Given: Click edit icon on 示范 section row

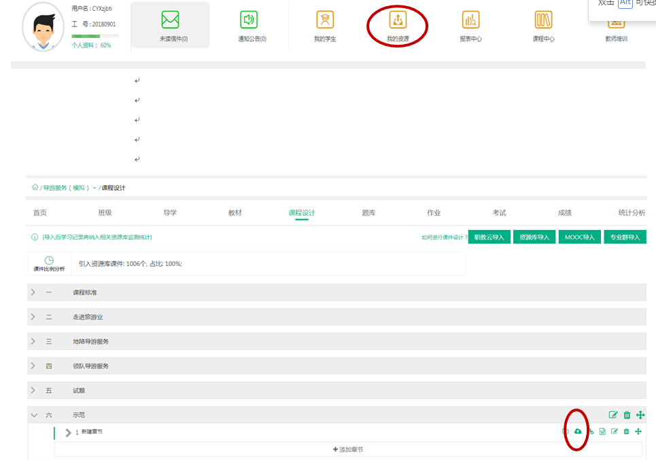Looking at the screenshot, I should tap(614, 415).
